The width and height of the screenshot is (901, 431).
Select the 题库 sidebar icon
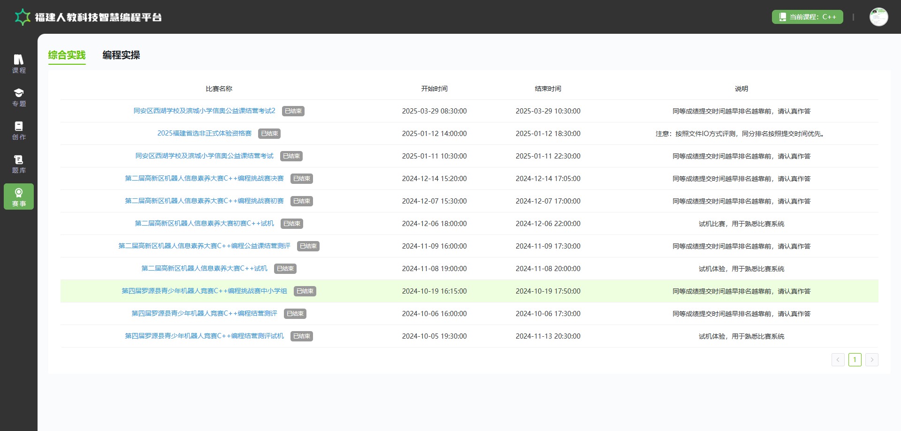[19, 164]
